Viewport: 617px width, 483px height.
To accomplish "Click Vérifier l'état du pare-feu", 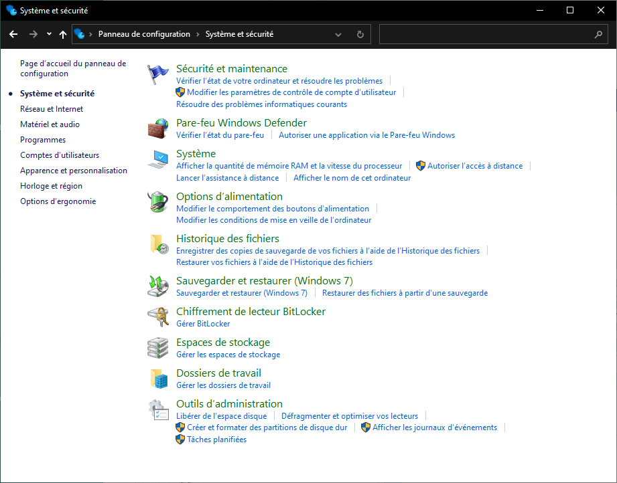I will [220, 135].
